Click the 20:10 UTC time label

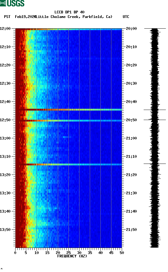(131, 47)
